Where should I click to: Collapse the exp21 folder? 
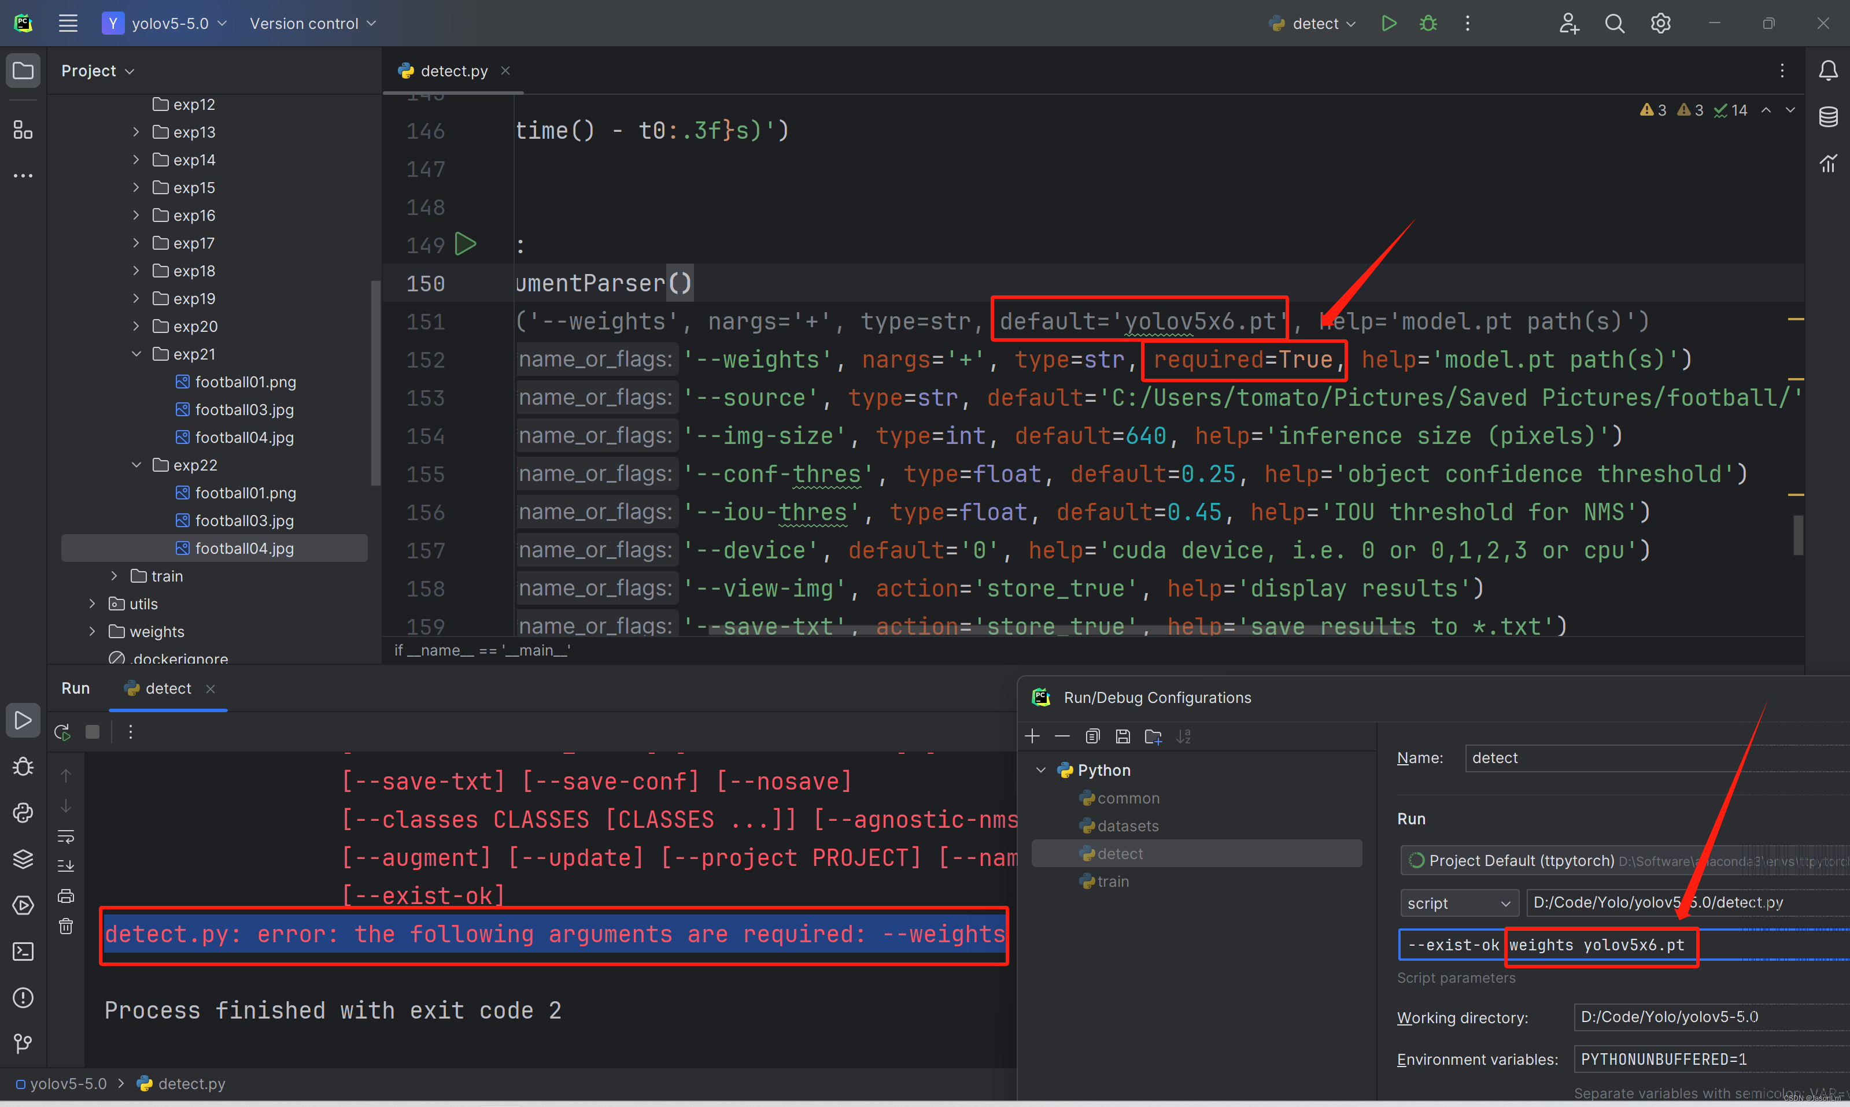[136, 354]
